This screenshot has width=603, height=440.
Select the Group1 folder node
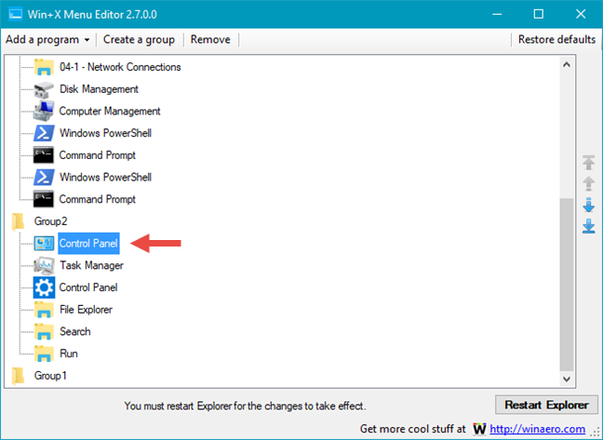[x=50, y=376]
